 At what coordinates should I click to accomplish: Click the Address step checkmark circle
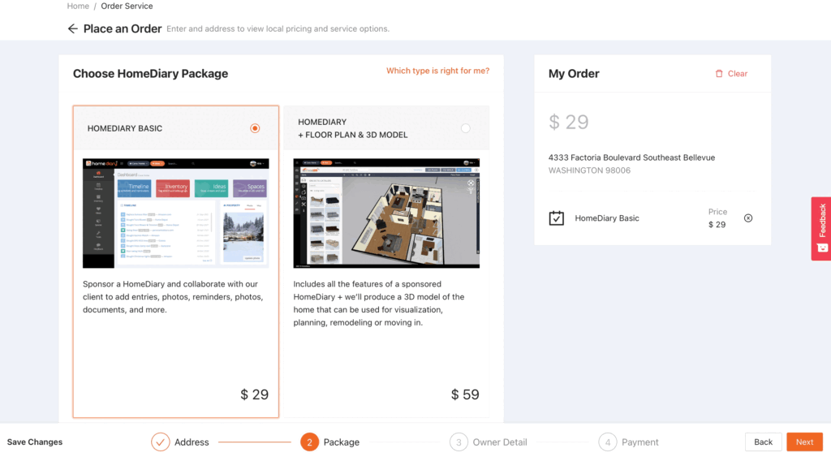pyautogui.click(x=160, y=442)
